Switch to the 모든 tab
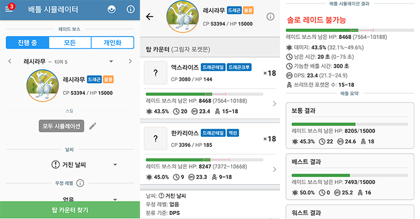Viewport: 420px width, 219px height. click(x=70, y=43)
